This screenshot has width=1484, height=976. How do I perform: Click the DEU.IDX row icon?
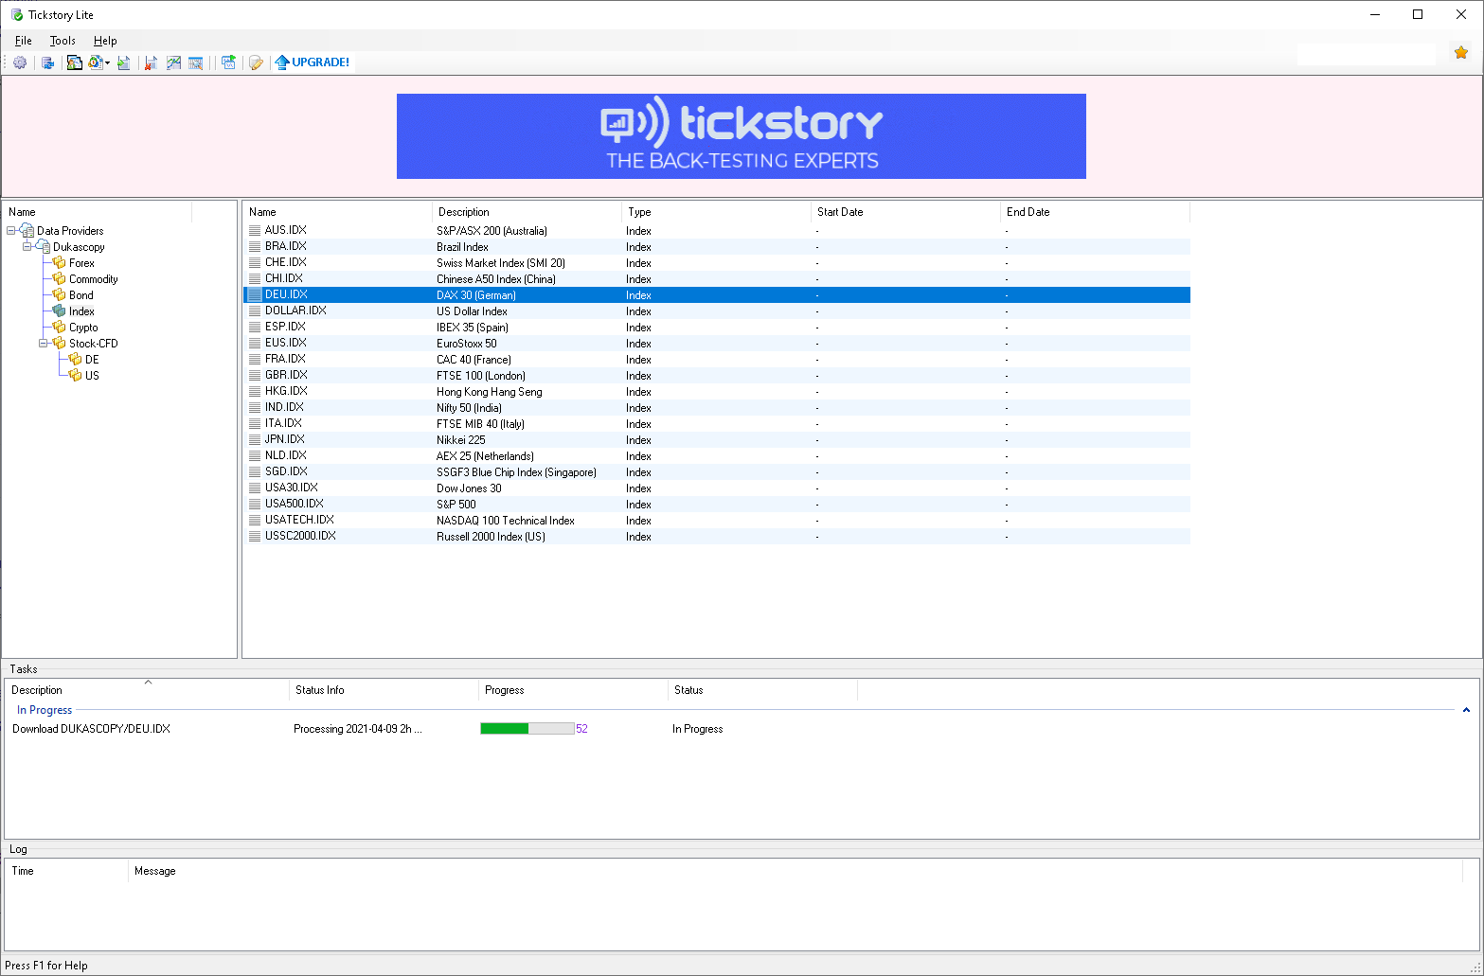[x=255, y=295]
